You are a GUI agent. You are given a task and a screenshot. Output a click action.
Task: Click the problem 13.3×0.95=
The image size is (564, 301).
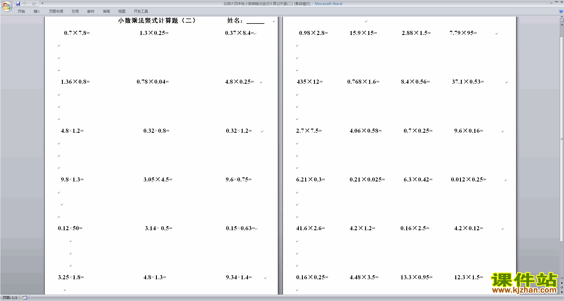click(417, 277)
